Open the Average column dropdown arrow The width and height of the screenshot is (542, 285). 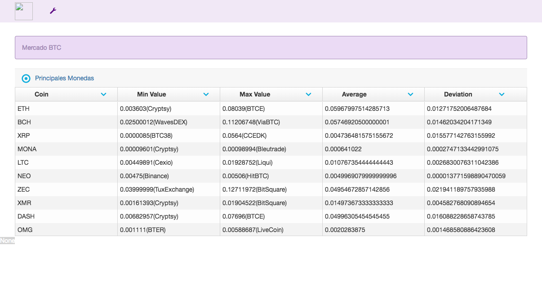(x=410, y=94)
